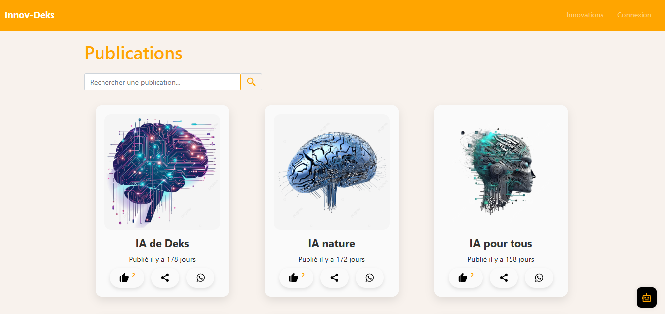Like the IA de Deks publication
Screen dimensions: 665x314
(127, 278)
